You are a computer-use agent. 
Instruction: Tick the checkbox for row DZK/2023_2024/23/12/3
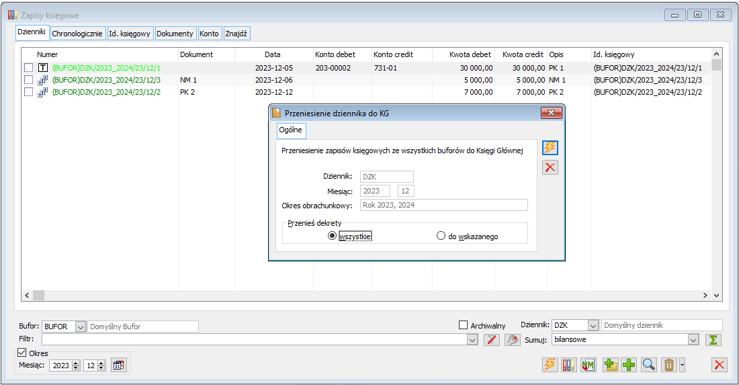pos(29,80)
